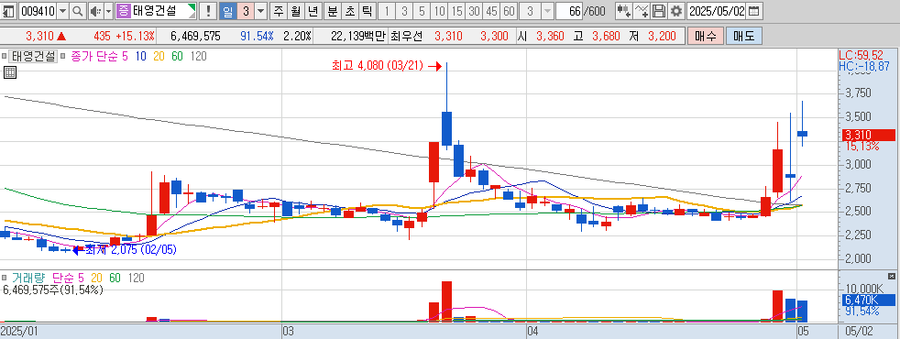Image resolution: width=900 pixels, height=339 pixels.
Task: Select the 5 interval button
Action: tap(422, 10)
